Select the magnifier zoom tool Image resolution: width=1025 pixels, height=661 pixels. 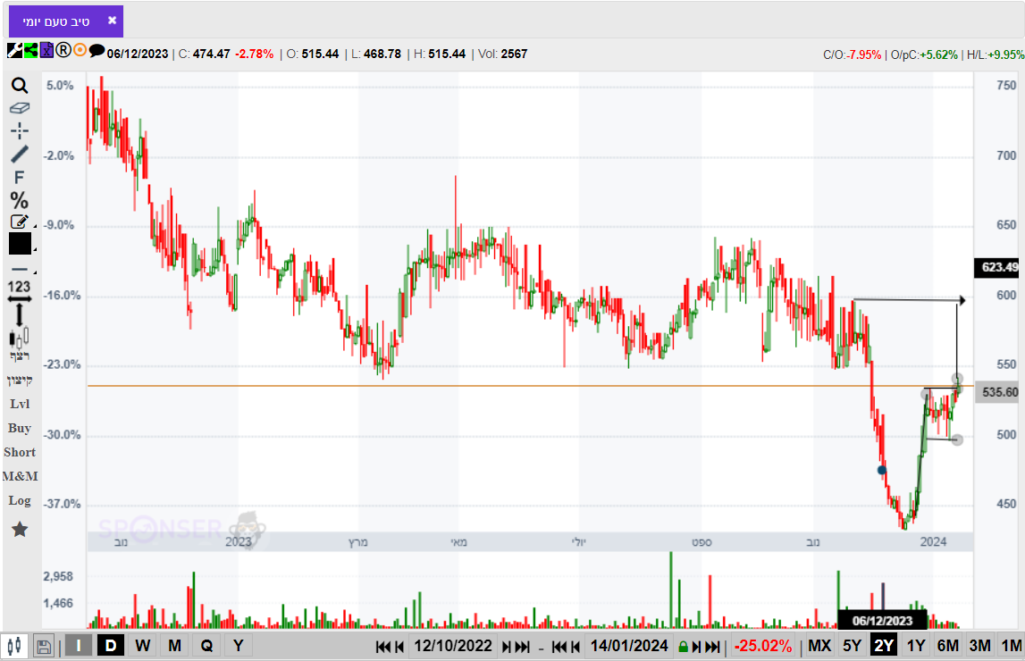[20, 86]
